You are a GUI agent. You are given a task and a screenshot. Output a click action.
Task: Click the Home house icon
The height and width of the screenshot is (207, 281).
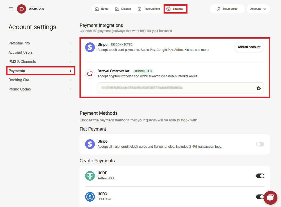(x=97, y=9)
